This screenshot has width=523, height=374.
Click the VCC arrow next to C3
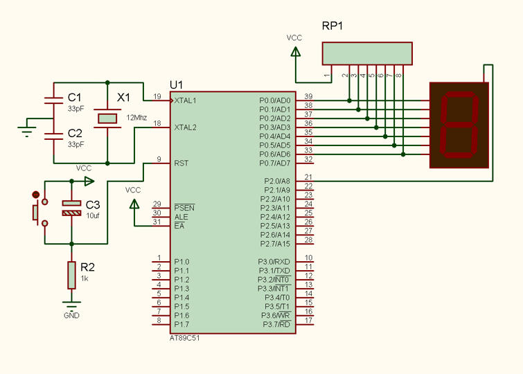89,181
